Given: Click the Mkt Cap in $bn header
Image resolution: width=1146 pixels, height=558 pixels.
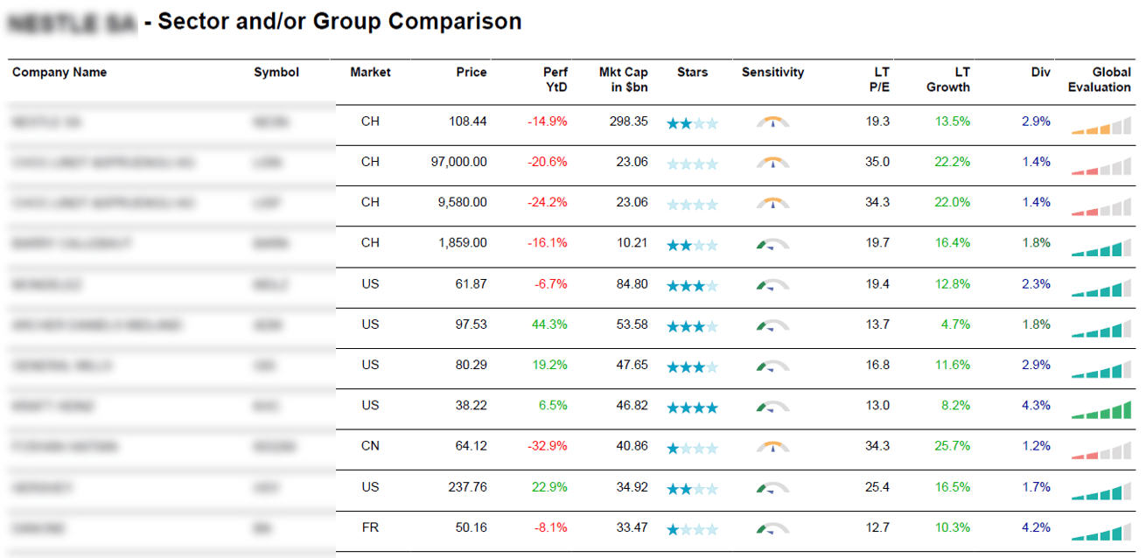Looking at the screenshot, I should point(624,80).
